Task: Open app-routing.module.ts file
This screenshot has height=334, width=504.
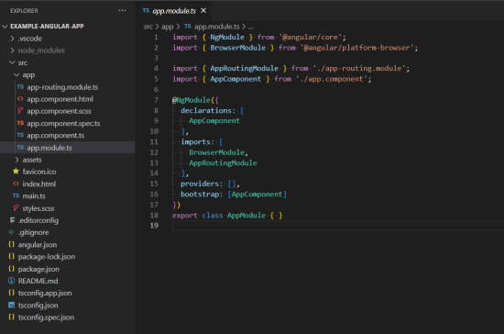Action: [x=62, y=87]
